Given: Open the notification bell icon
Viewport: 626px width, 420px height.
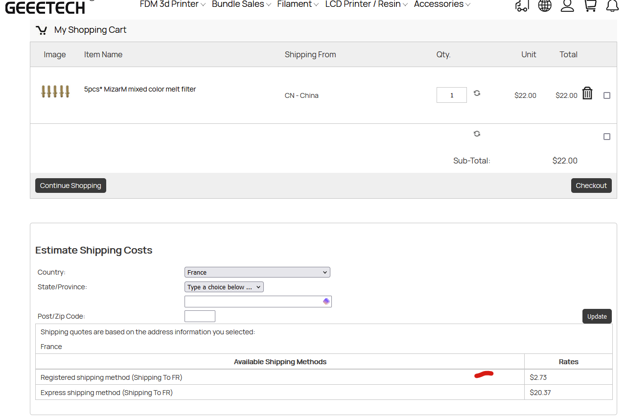Looking at the screenshot, I should 612,5.
